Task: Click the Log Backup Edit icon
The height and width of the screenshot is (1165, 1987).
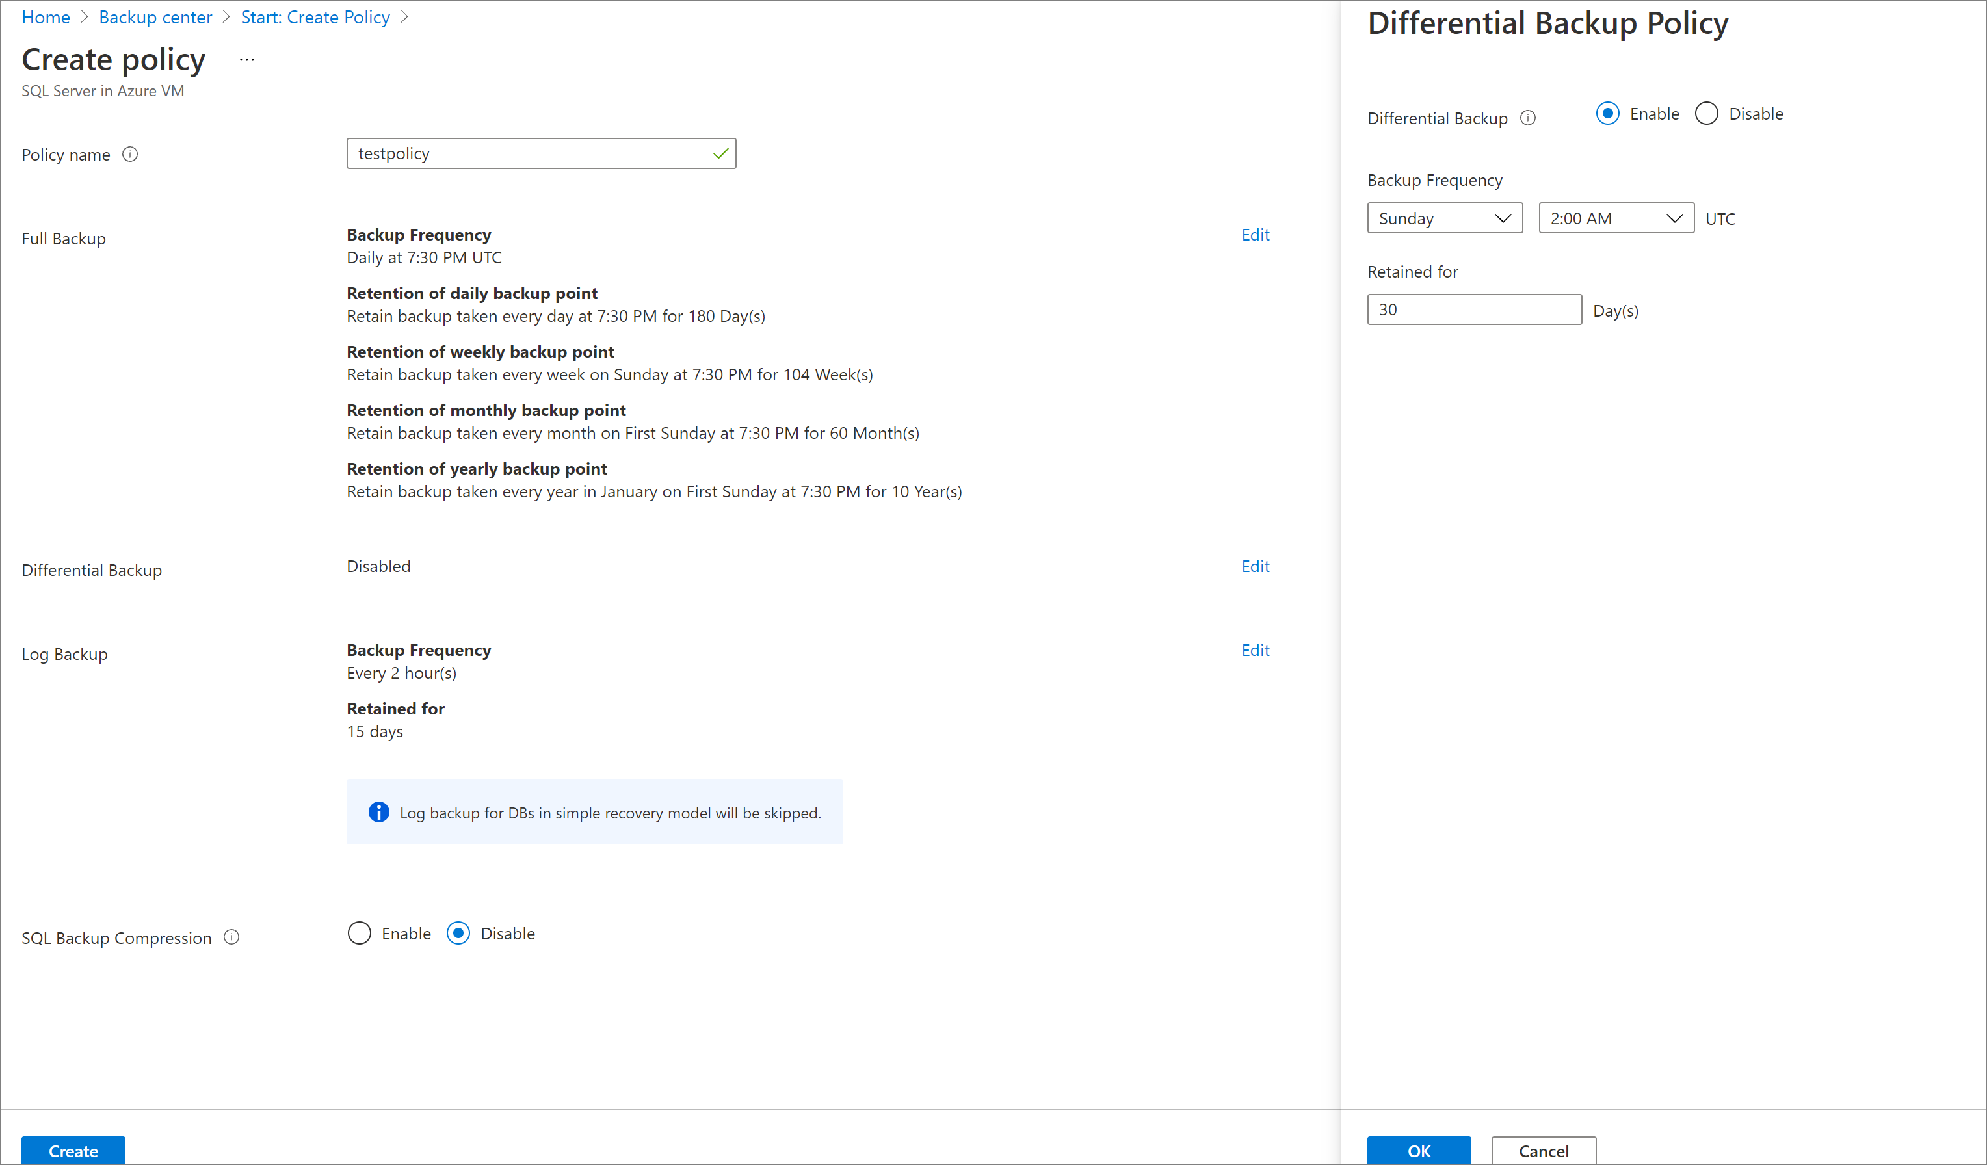Action: point(1255,649)
